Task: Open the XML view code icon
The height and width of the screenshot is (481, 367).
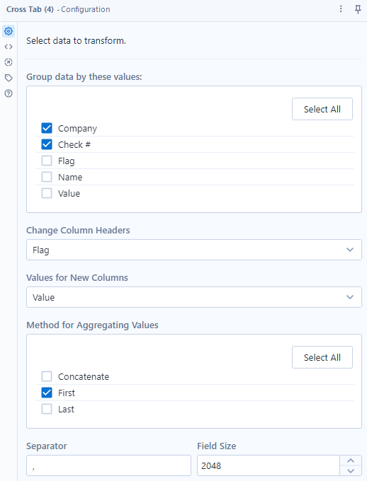Action: pos(9,47)
